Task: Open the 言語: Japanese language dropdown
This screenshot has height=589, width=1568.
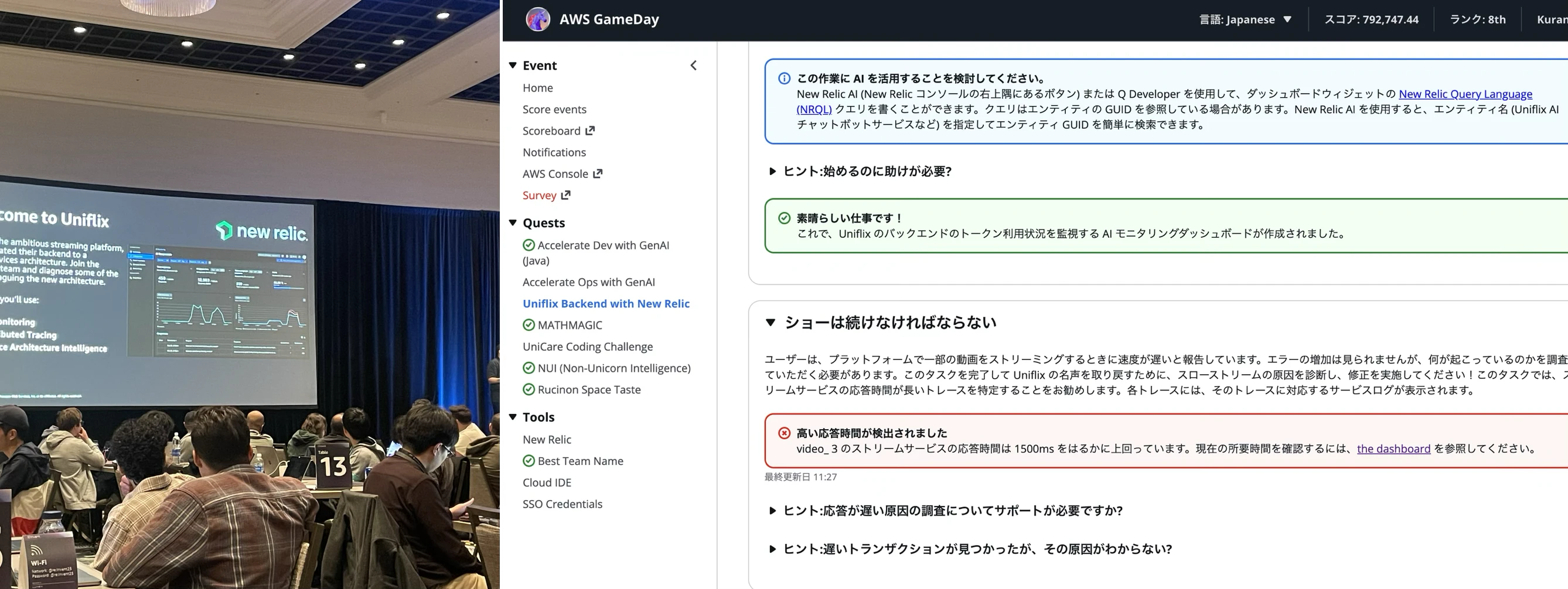Action: [x=1245, y=19]
